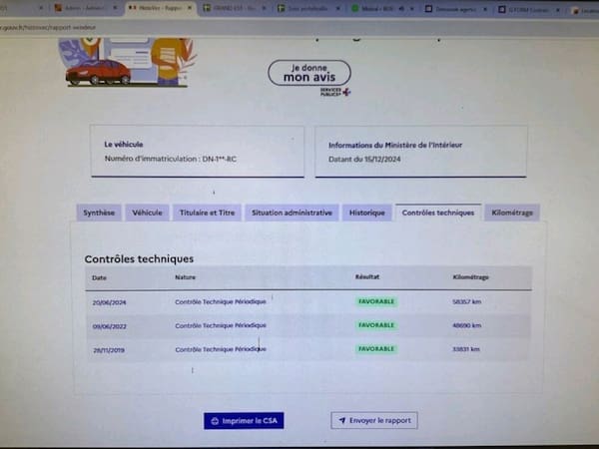Open the Kilométrage tab
Image resolution: width=599 pixels, height=449 pixels.
tap(513, 213)
